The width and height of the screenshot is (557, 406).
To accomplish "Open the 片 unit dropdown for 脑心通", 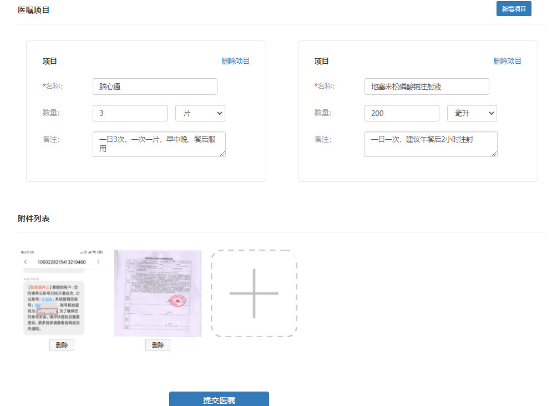I will click(200, 113).
